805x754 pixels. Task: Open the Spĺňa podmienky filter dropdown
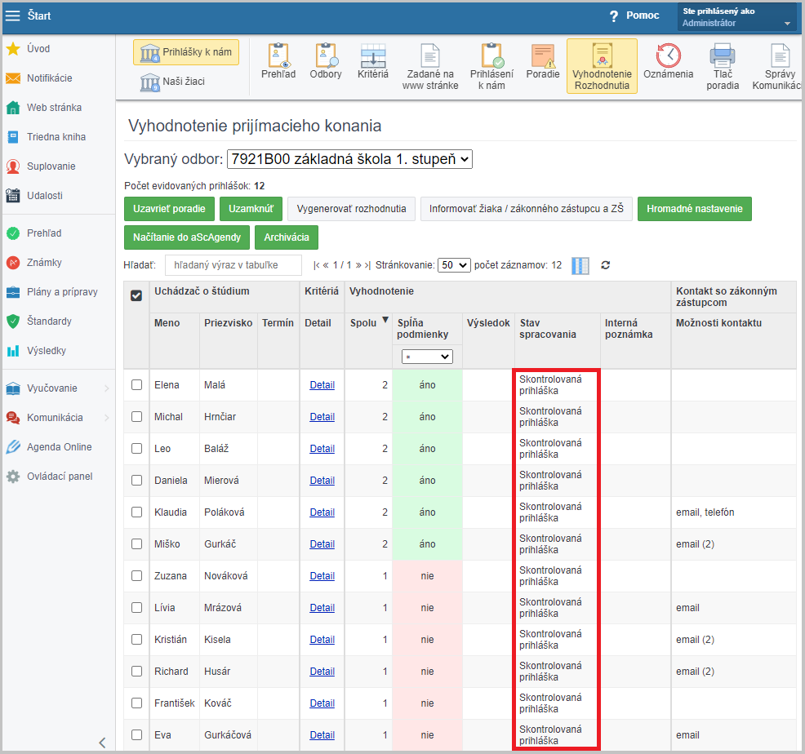427,357
